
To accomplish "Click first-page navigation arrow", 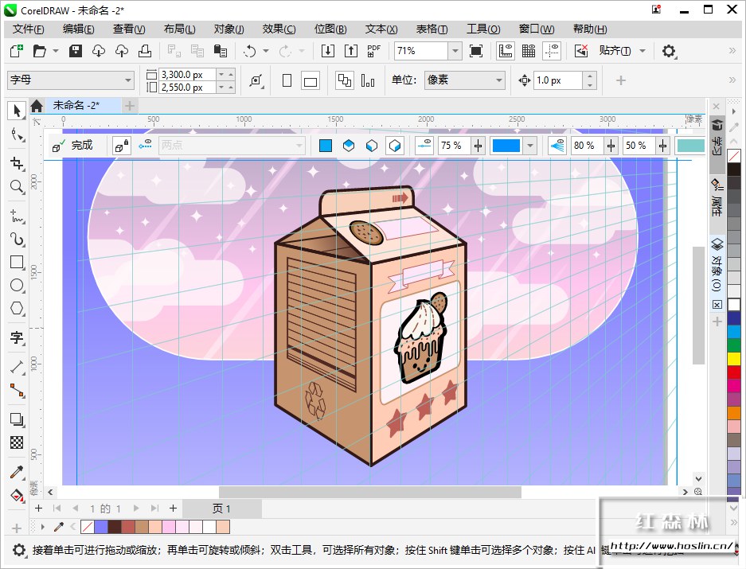I will pyautogui.click(x=57, y=509).
